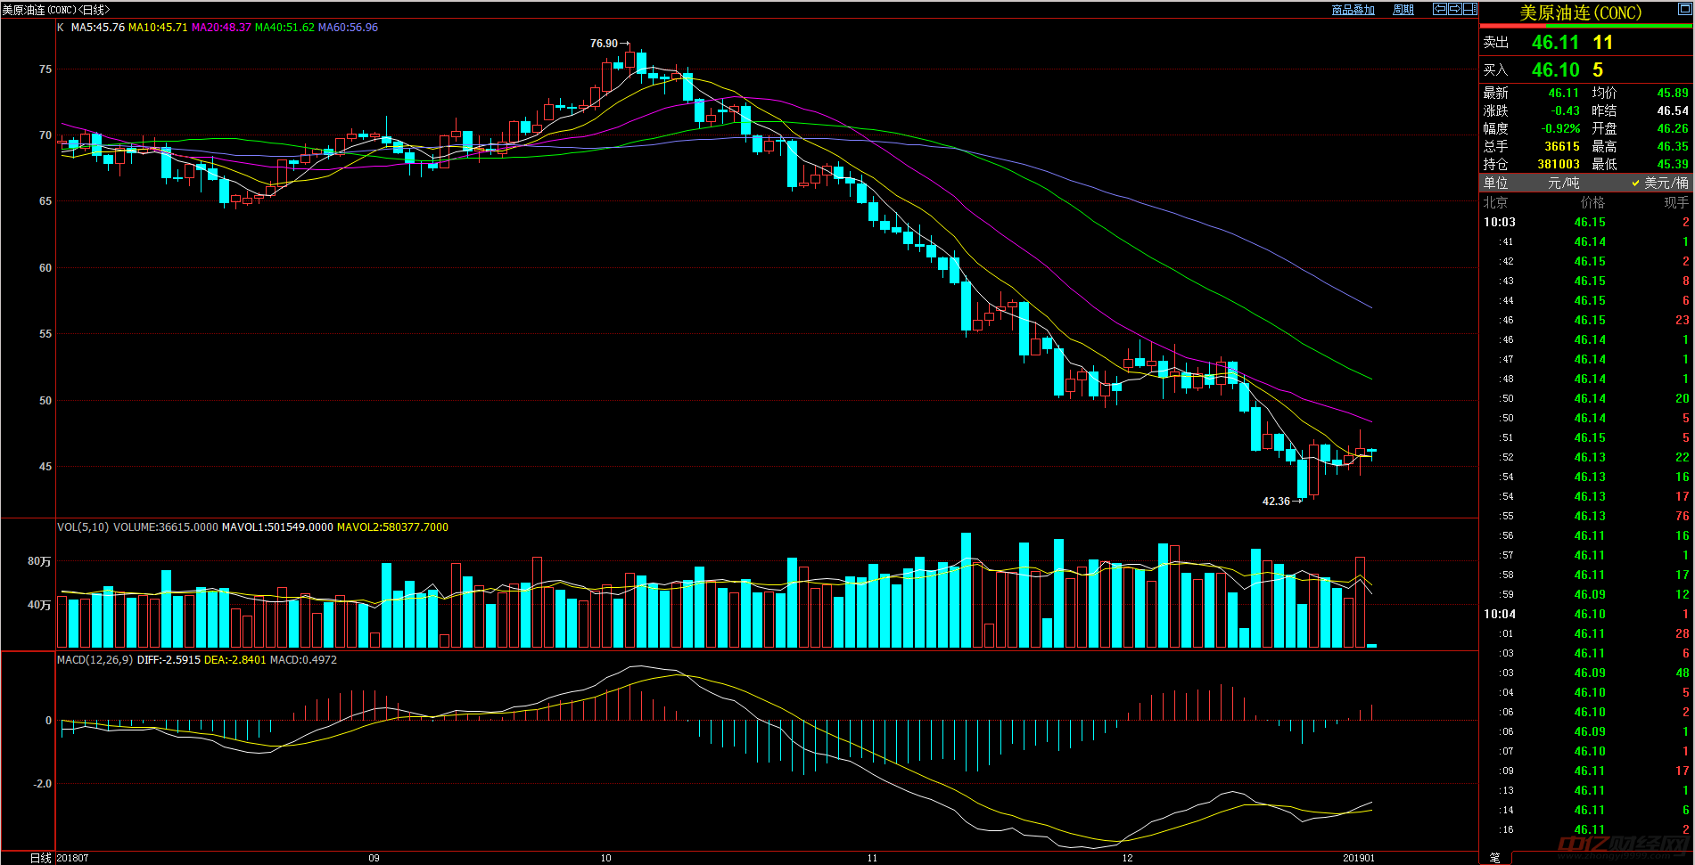Image resolution: width=1695 pixels, height=865 pixels.
Task: Click the 总手 value 36615
Action: (x=1562, y=147)
